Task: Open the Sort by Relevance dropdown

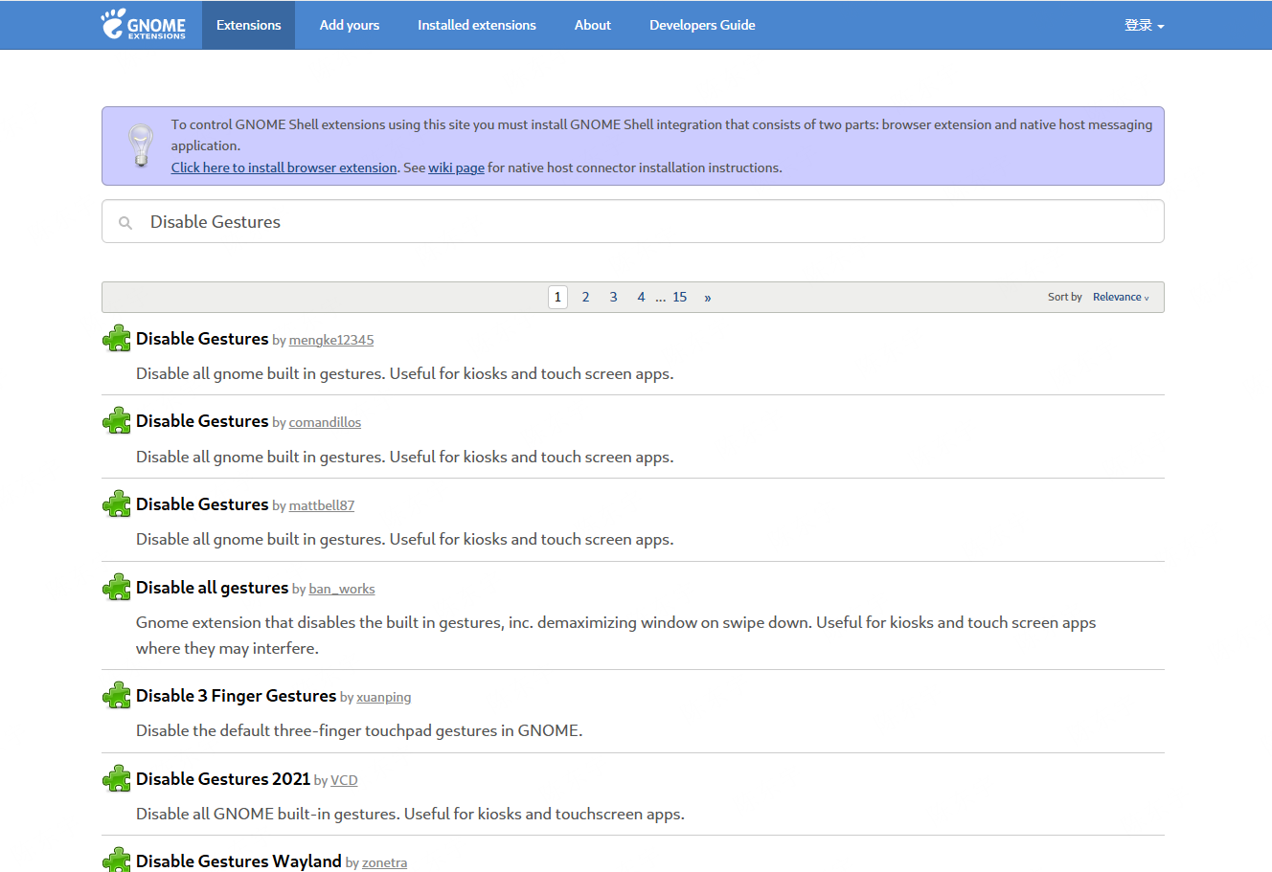Action: (x=1121, y=298)
